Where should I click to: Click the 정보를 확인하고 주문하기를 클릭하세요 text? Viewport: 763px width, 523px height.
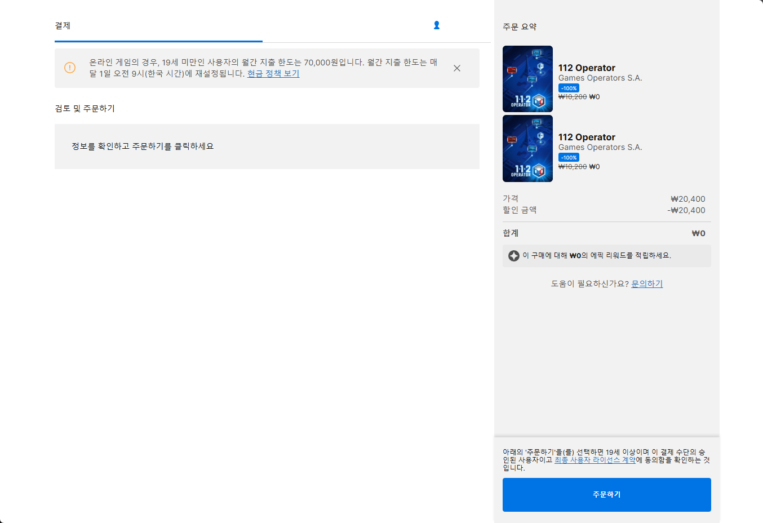[143, 147]
